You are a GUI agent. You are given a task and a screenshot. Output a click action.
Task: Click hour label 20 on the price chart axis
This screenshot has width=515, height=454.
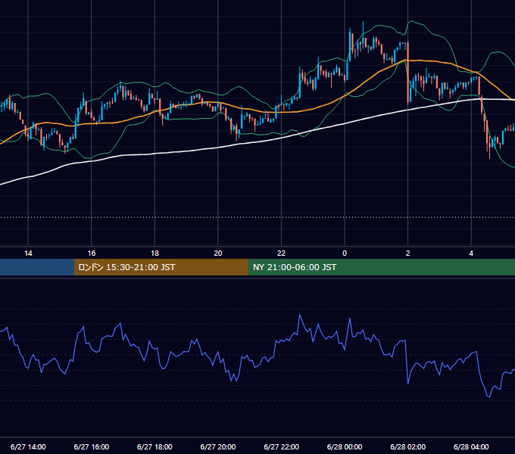(x=218, y=253)
